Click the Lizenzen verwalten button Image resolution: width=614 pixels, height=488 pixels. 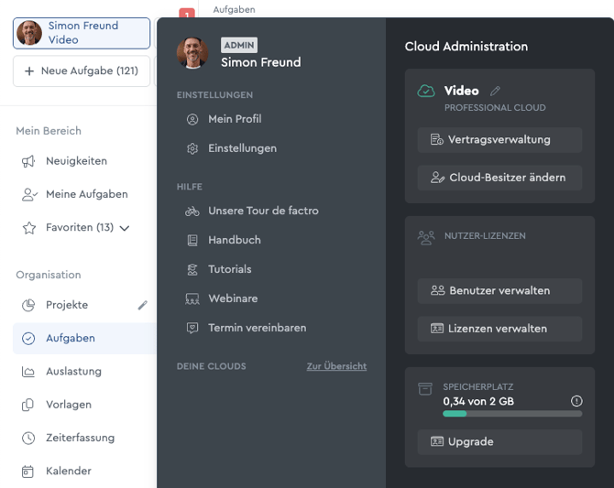pyautogui.click(x=499, y=329)
